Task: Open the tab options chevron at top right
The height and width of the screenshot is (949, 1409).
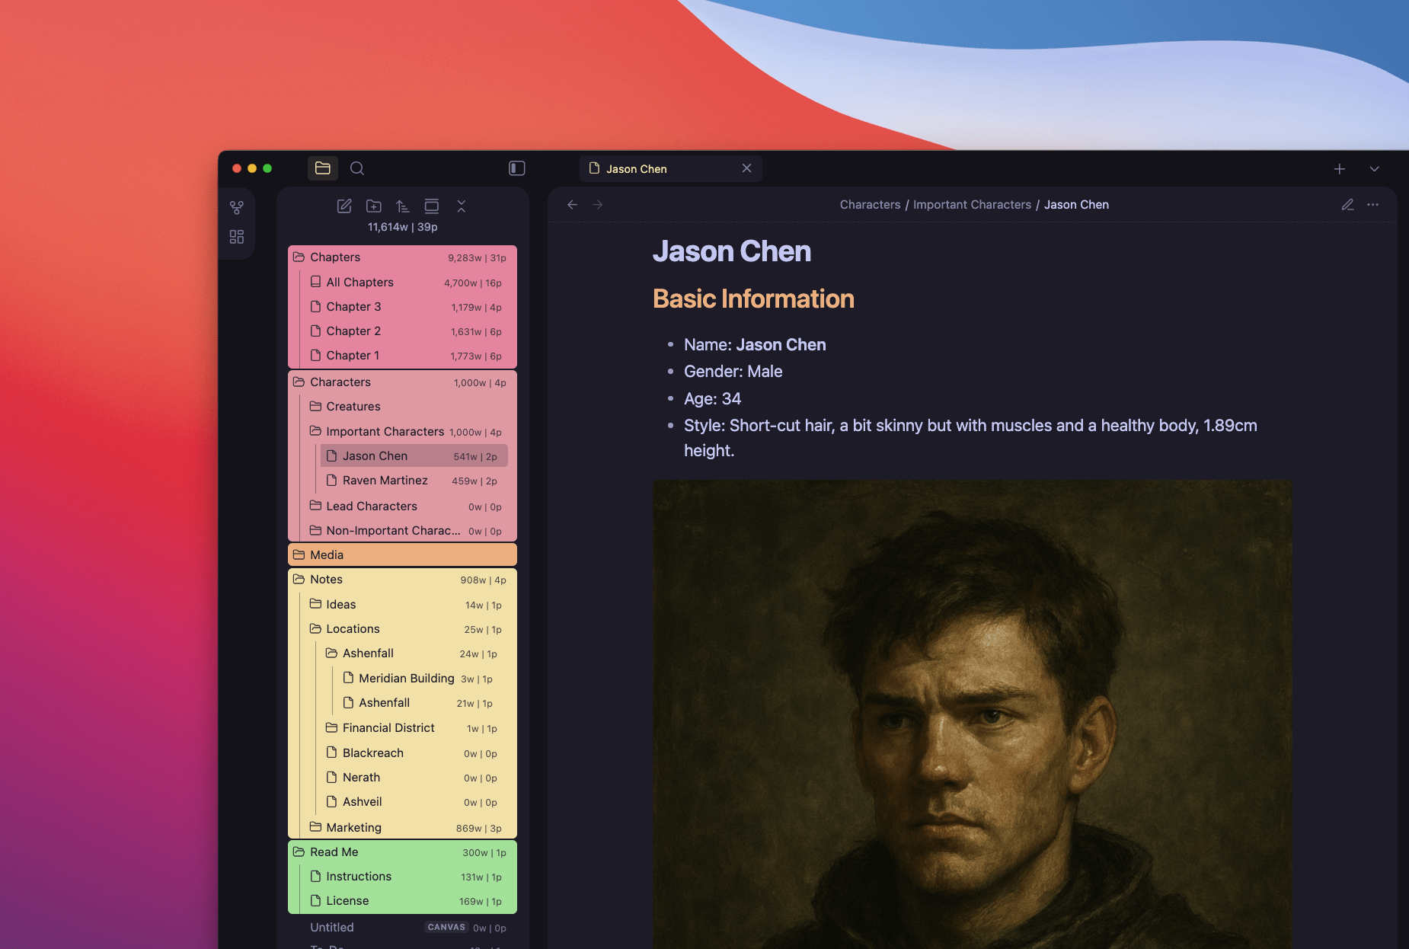Action: [1375, 168]
